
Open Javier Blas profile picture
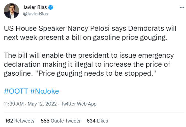click(x=12, y=11)
